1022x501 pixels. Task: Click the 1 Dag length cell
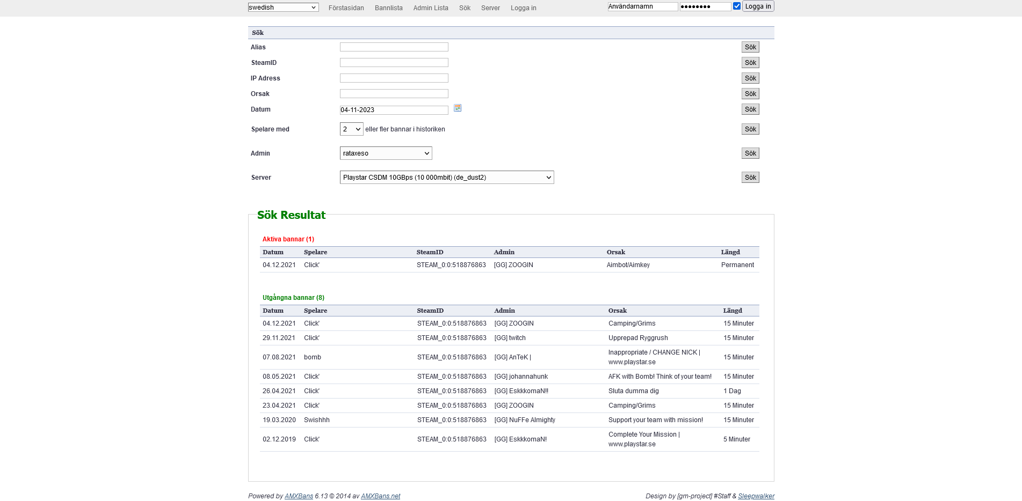[732, 391]
